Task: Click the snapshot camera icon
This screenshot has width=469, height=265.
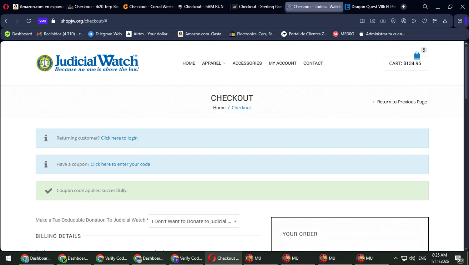Action: point(383,21)
